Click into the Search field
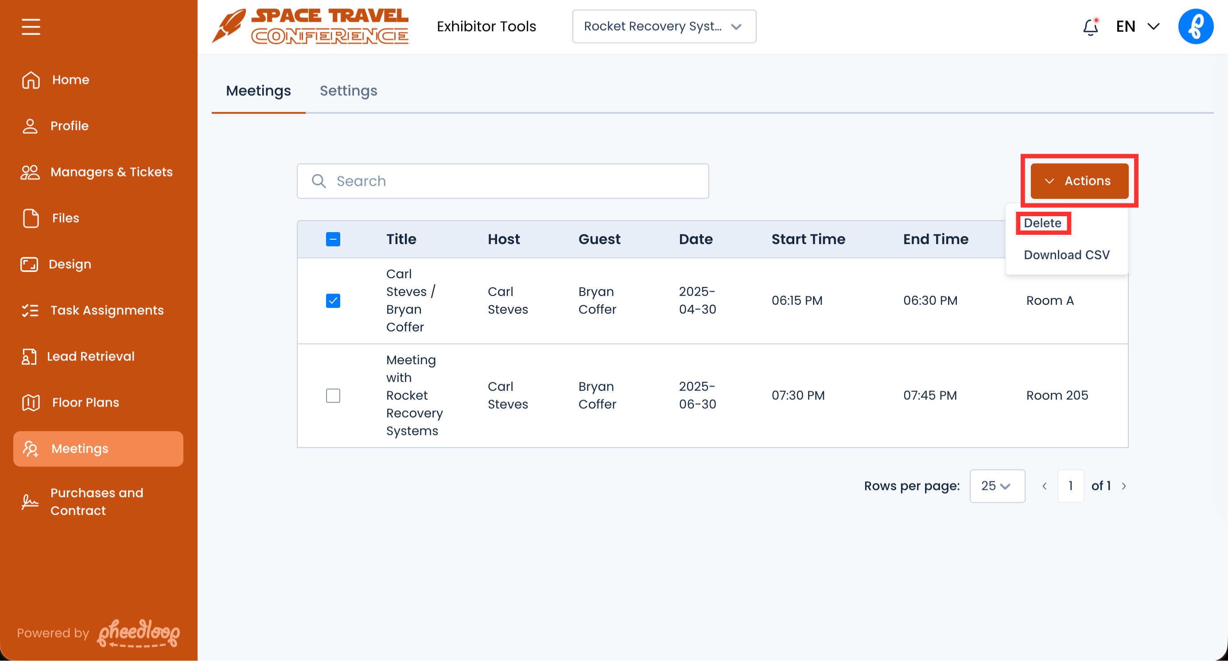This screenshot has width=1228, height=661. pyautogui.click(x=502, y=181)
